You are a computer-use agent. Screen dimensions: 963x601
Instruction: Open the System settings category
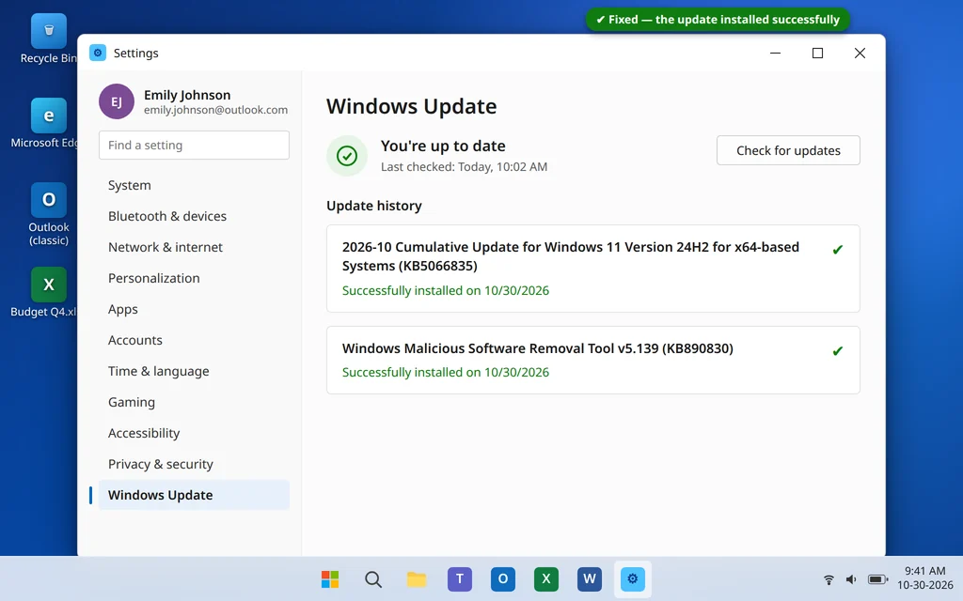(x=194, y=185)
